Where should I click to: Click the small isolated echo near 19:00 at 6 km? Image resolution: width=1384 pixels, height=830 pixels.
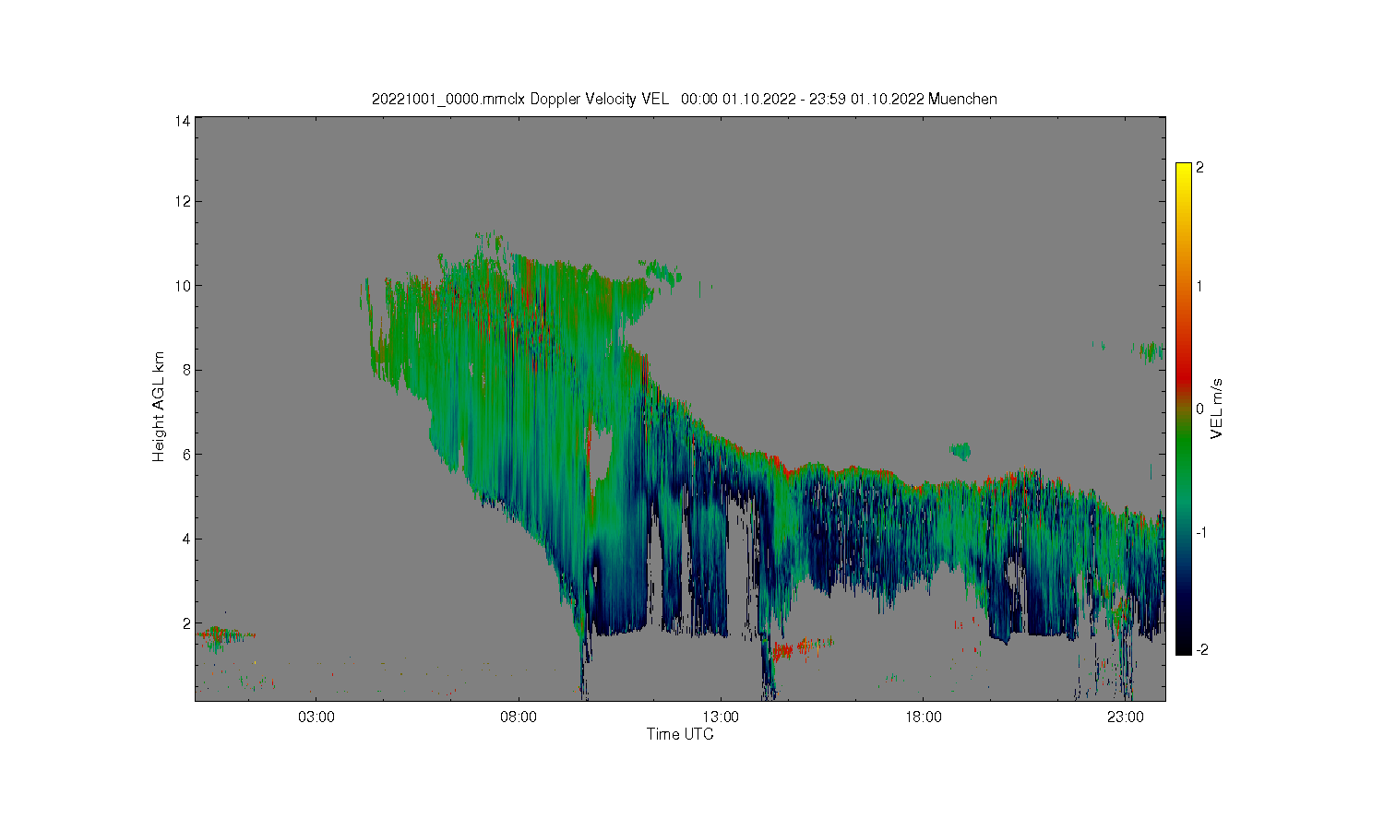tap(961, 451)
